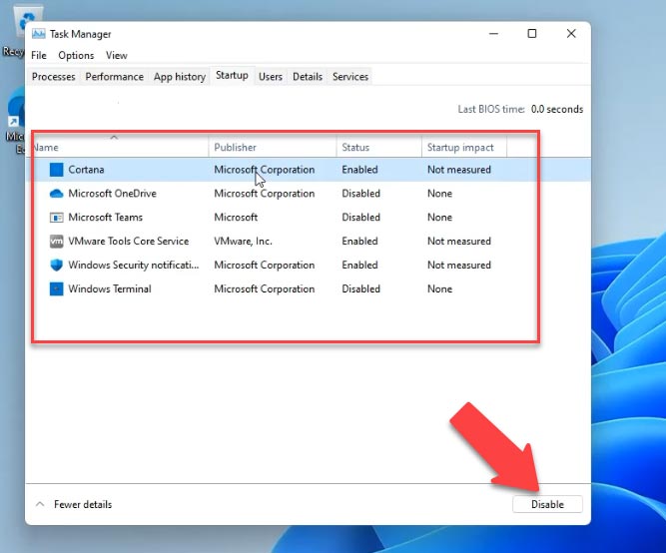The image size is (666, 553).
Task: Switch to the App history tab
Action: [180, 77]
